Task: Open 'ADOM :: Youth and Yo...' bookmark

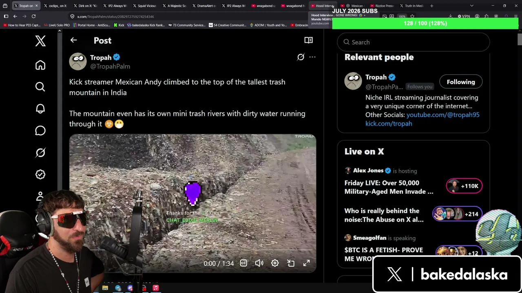Action: 268,25
